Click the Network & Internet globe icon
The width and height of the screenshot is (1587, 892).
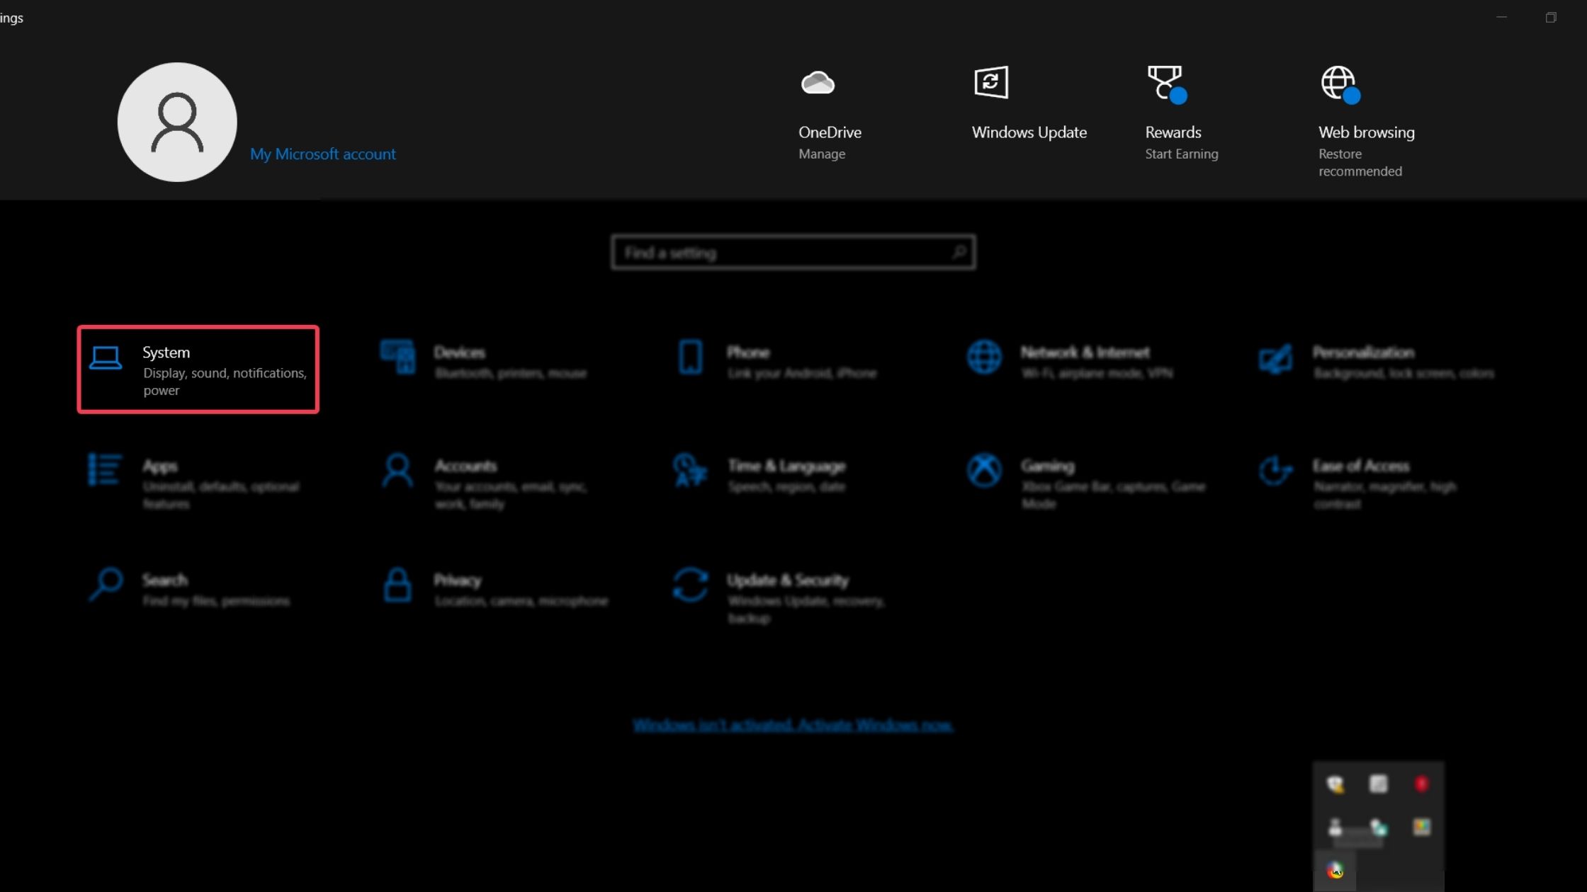[x=984, y=357]
